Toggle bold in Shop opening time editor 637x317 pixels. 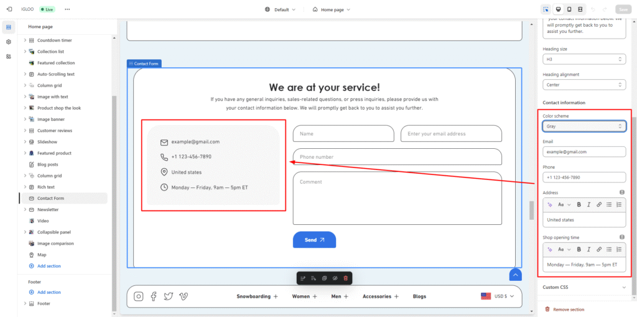coord(579,249)
